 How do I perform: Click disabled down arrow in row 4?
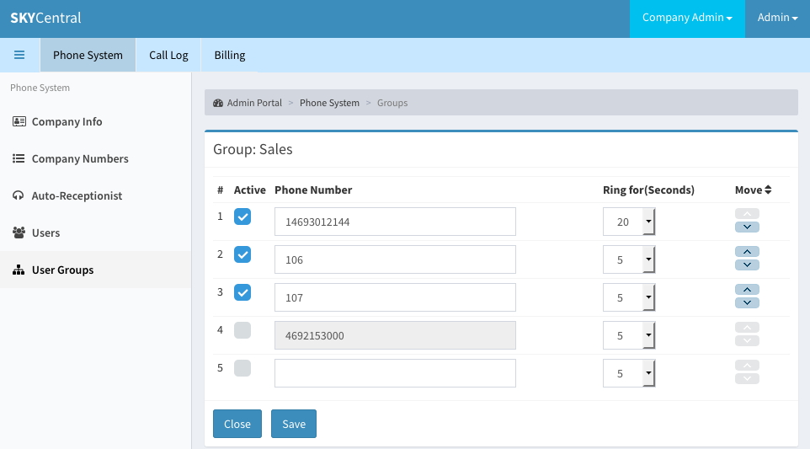point(747,340)
